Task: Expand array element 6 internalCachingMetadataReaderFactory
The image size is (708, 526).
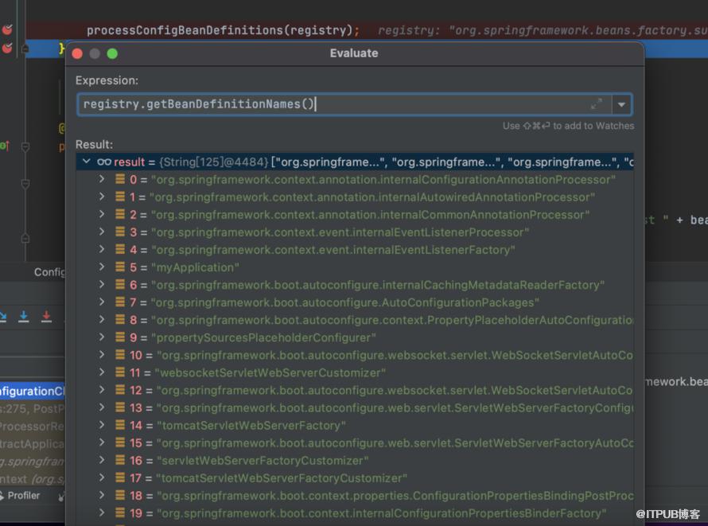Action: [102, 285]
